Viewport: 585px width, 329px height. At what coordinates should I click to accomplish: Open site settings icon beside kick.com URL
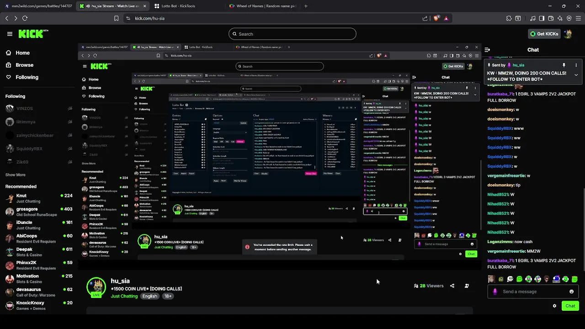(128, 18)
